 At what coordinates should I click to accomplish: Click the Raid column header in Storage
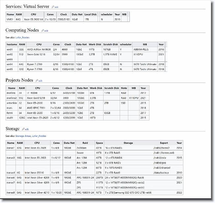(x=85, y=143)
